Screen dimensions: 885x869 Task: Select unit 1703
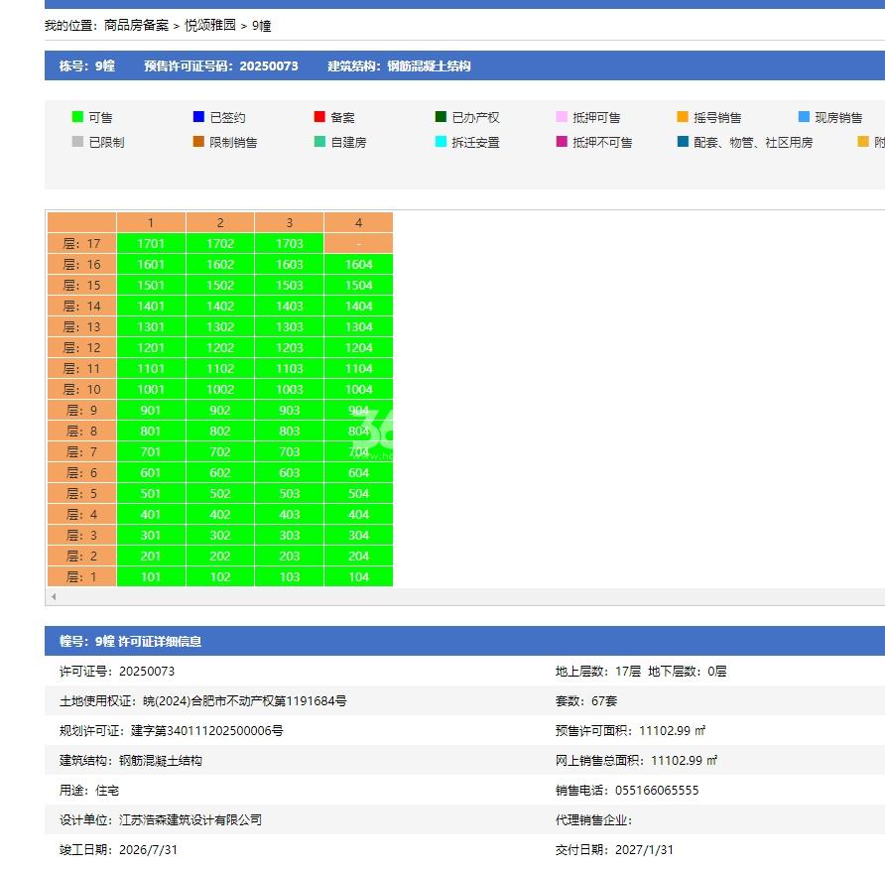pos(290,243)
